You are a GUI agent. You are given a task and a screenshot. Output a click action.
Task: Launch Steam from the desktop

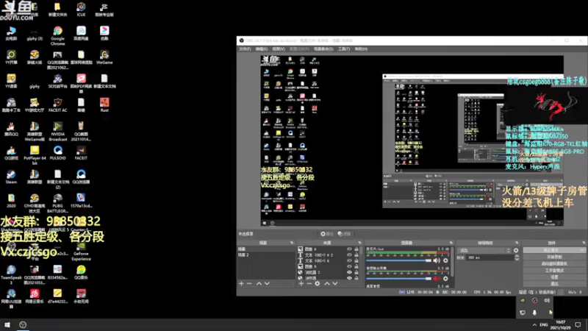tap(11, 177)
